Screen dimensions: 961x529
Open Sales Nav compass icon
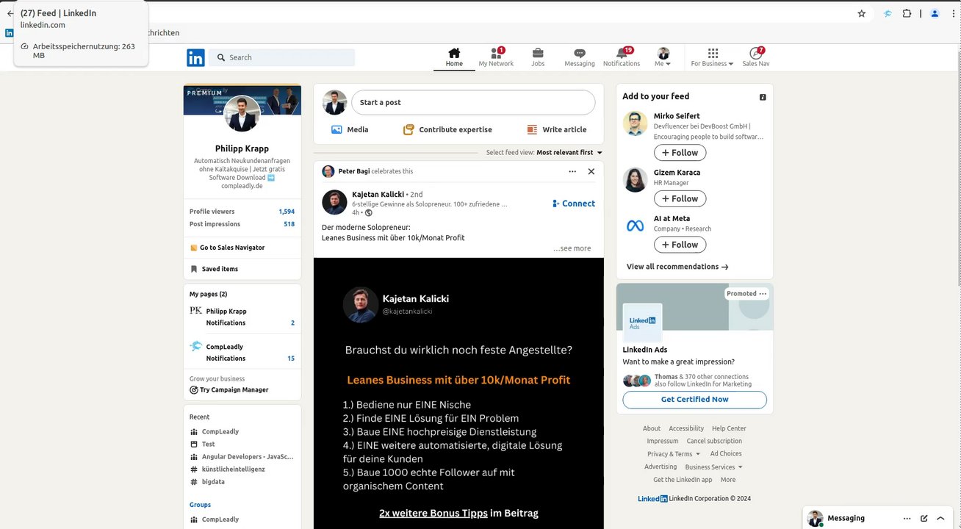(755, 57)
